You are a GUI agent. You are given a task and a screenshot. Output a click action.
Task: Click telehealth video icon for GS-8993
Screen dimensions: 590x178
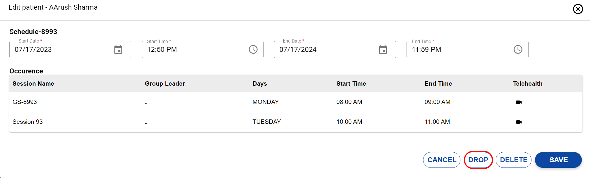519,102
